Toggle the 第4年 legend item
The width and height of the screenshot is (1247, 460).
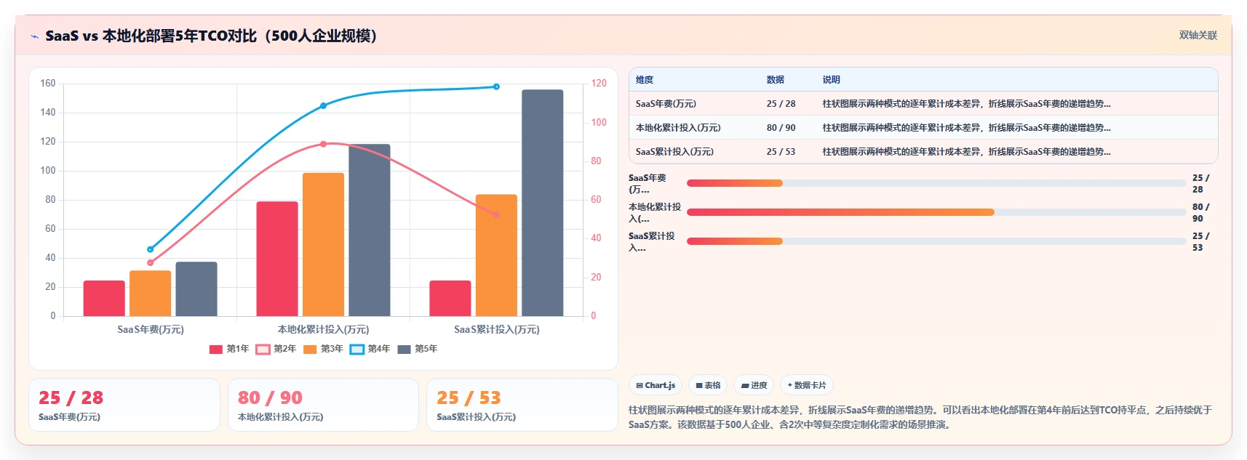[370, 349]
